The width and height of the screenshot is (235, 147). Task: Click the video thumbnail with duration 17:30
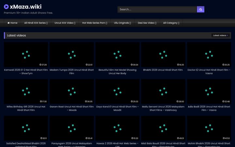click(26, 91)
